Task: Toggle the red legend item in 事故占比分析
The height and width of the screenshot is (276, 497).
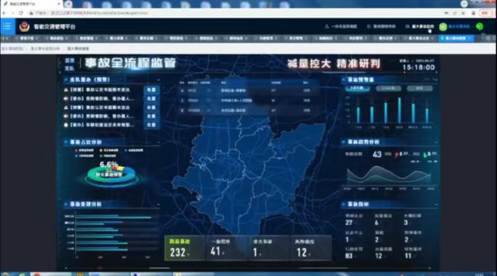Action: point(76,150)
